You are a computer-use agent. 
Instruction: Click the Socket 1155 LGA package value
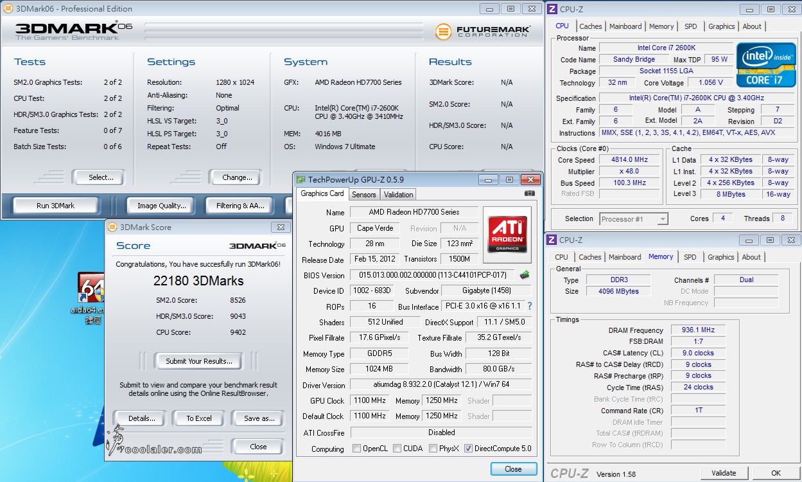click(666, 71)
